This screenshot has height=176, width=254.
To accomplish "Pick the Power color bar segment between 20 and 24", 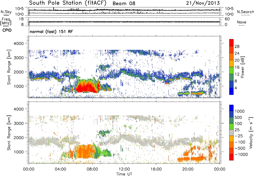I will click(x=231, y=57).
